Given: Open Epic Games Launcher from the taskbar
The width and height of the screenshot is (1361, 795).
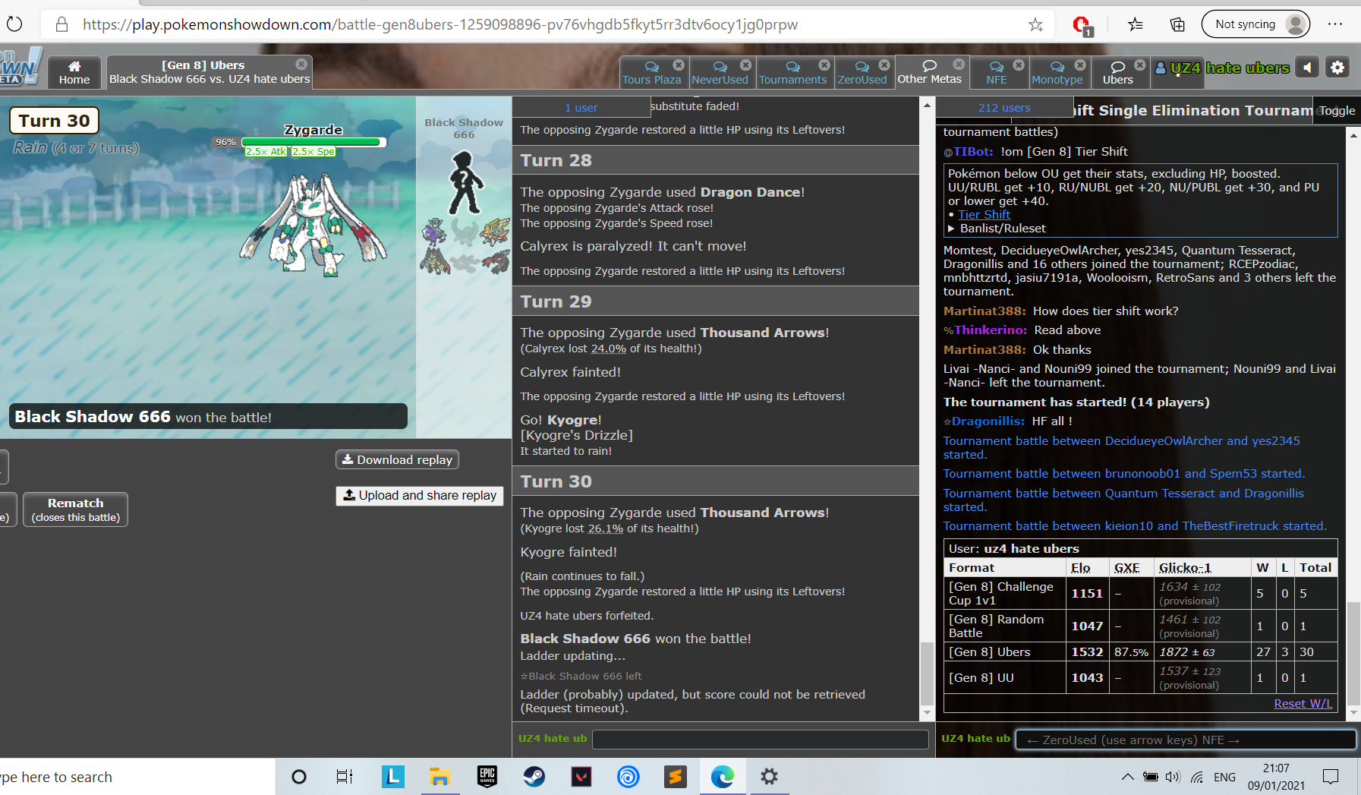Looking at the screenshot, I should pos(487,776).
